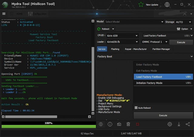194x137 pixels.
Task: Click the dial code *#*#2846579#*#* text
Action: point(117,101)
